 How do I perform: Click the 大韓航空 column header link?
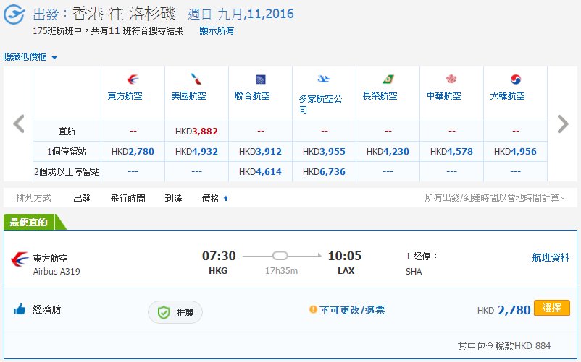[x=507, y=96]
